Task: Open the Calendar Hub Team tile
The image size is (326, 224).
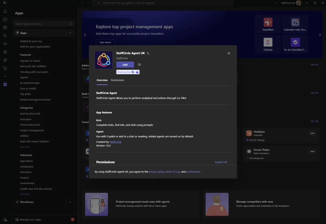Action: coord(295,24)
